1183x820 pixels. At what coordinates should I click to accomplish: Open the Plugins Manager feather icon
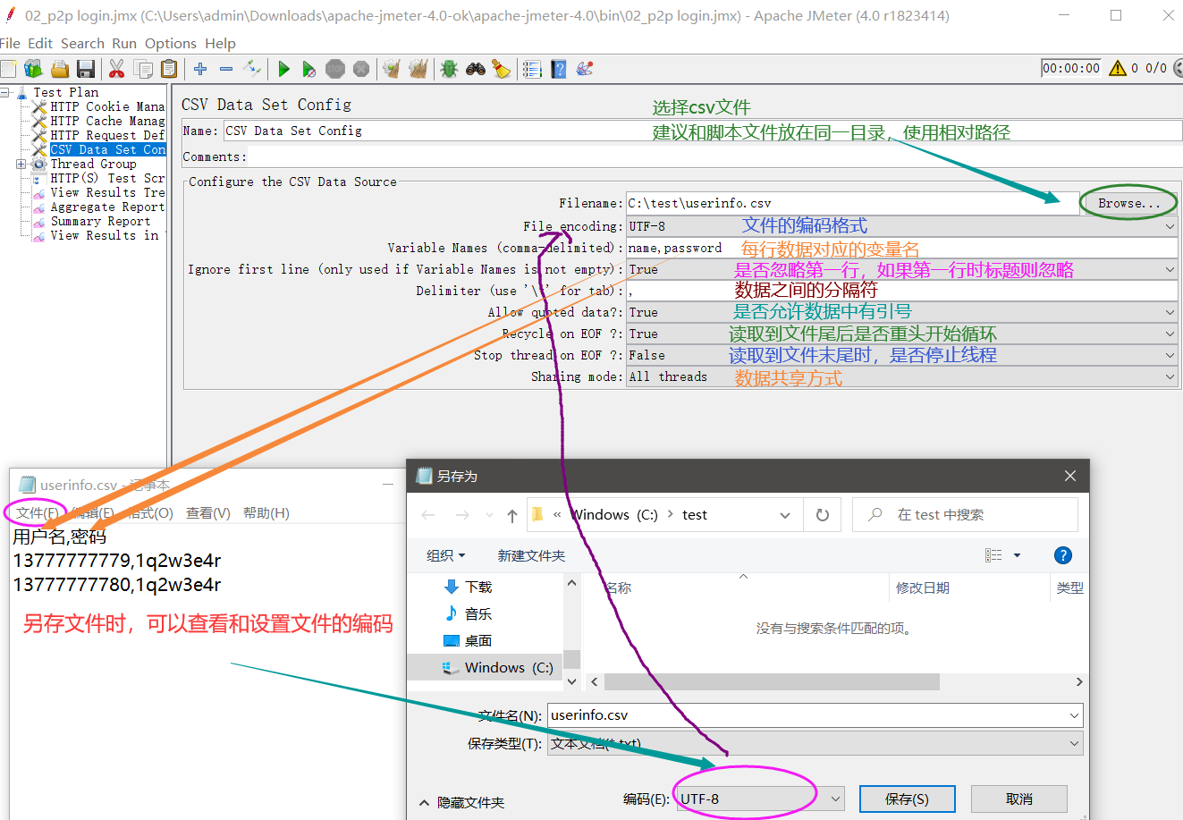(585, 69)
